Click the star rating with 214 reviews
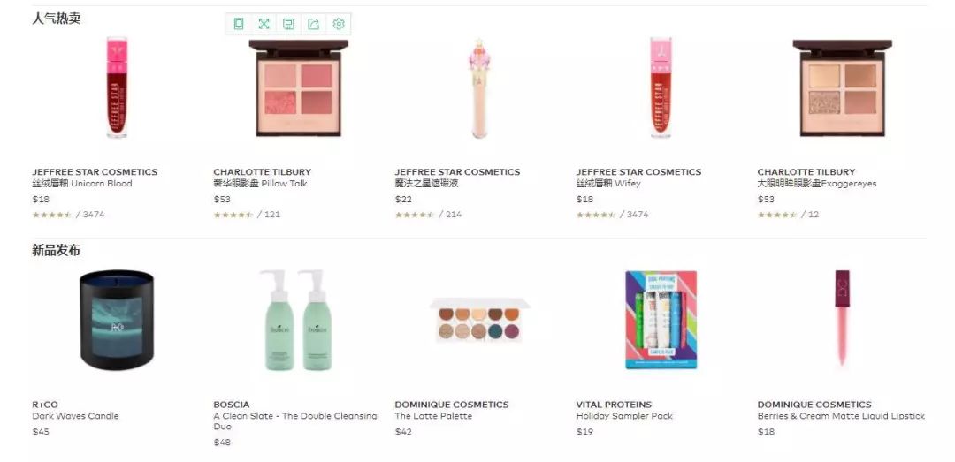This screenshot has height=462, width=955. [x=415, y=215]
